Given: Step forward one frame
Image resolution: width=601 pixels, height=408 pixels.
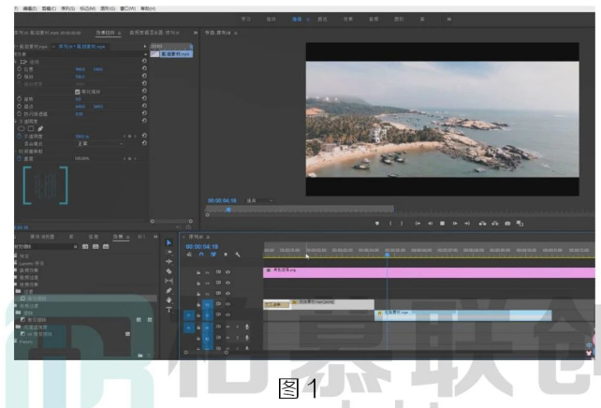Looking at the screenshot, I should (455, 224).
